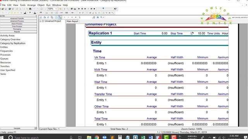The height and width of the screenshot is (139, 248).
Task: Open the Object menu
Action: (41, 5)
